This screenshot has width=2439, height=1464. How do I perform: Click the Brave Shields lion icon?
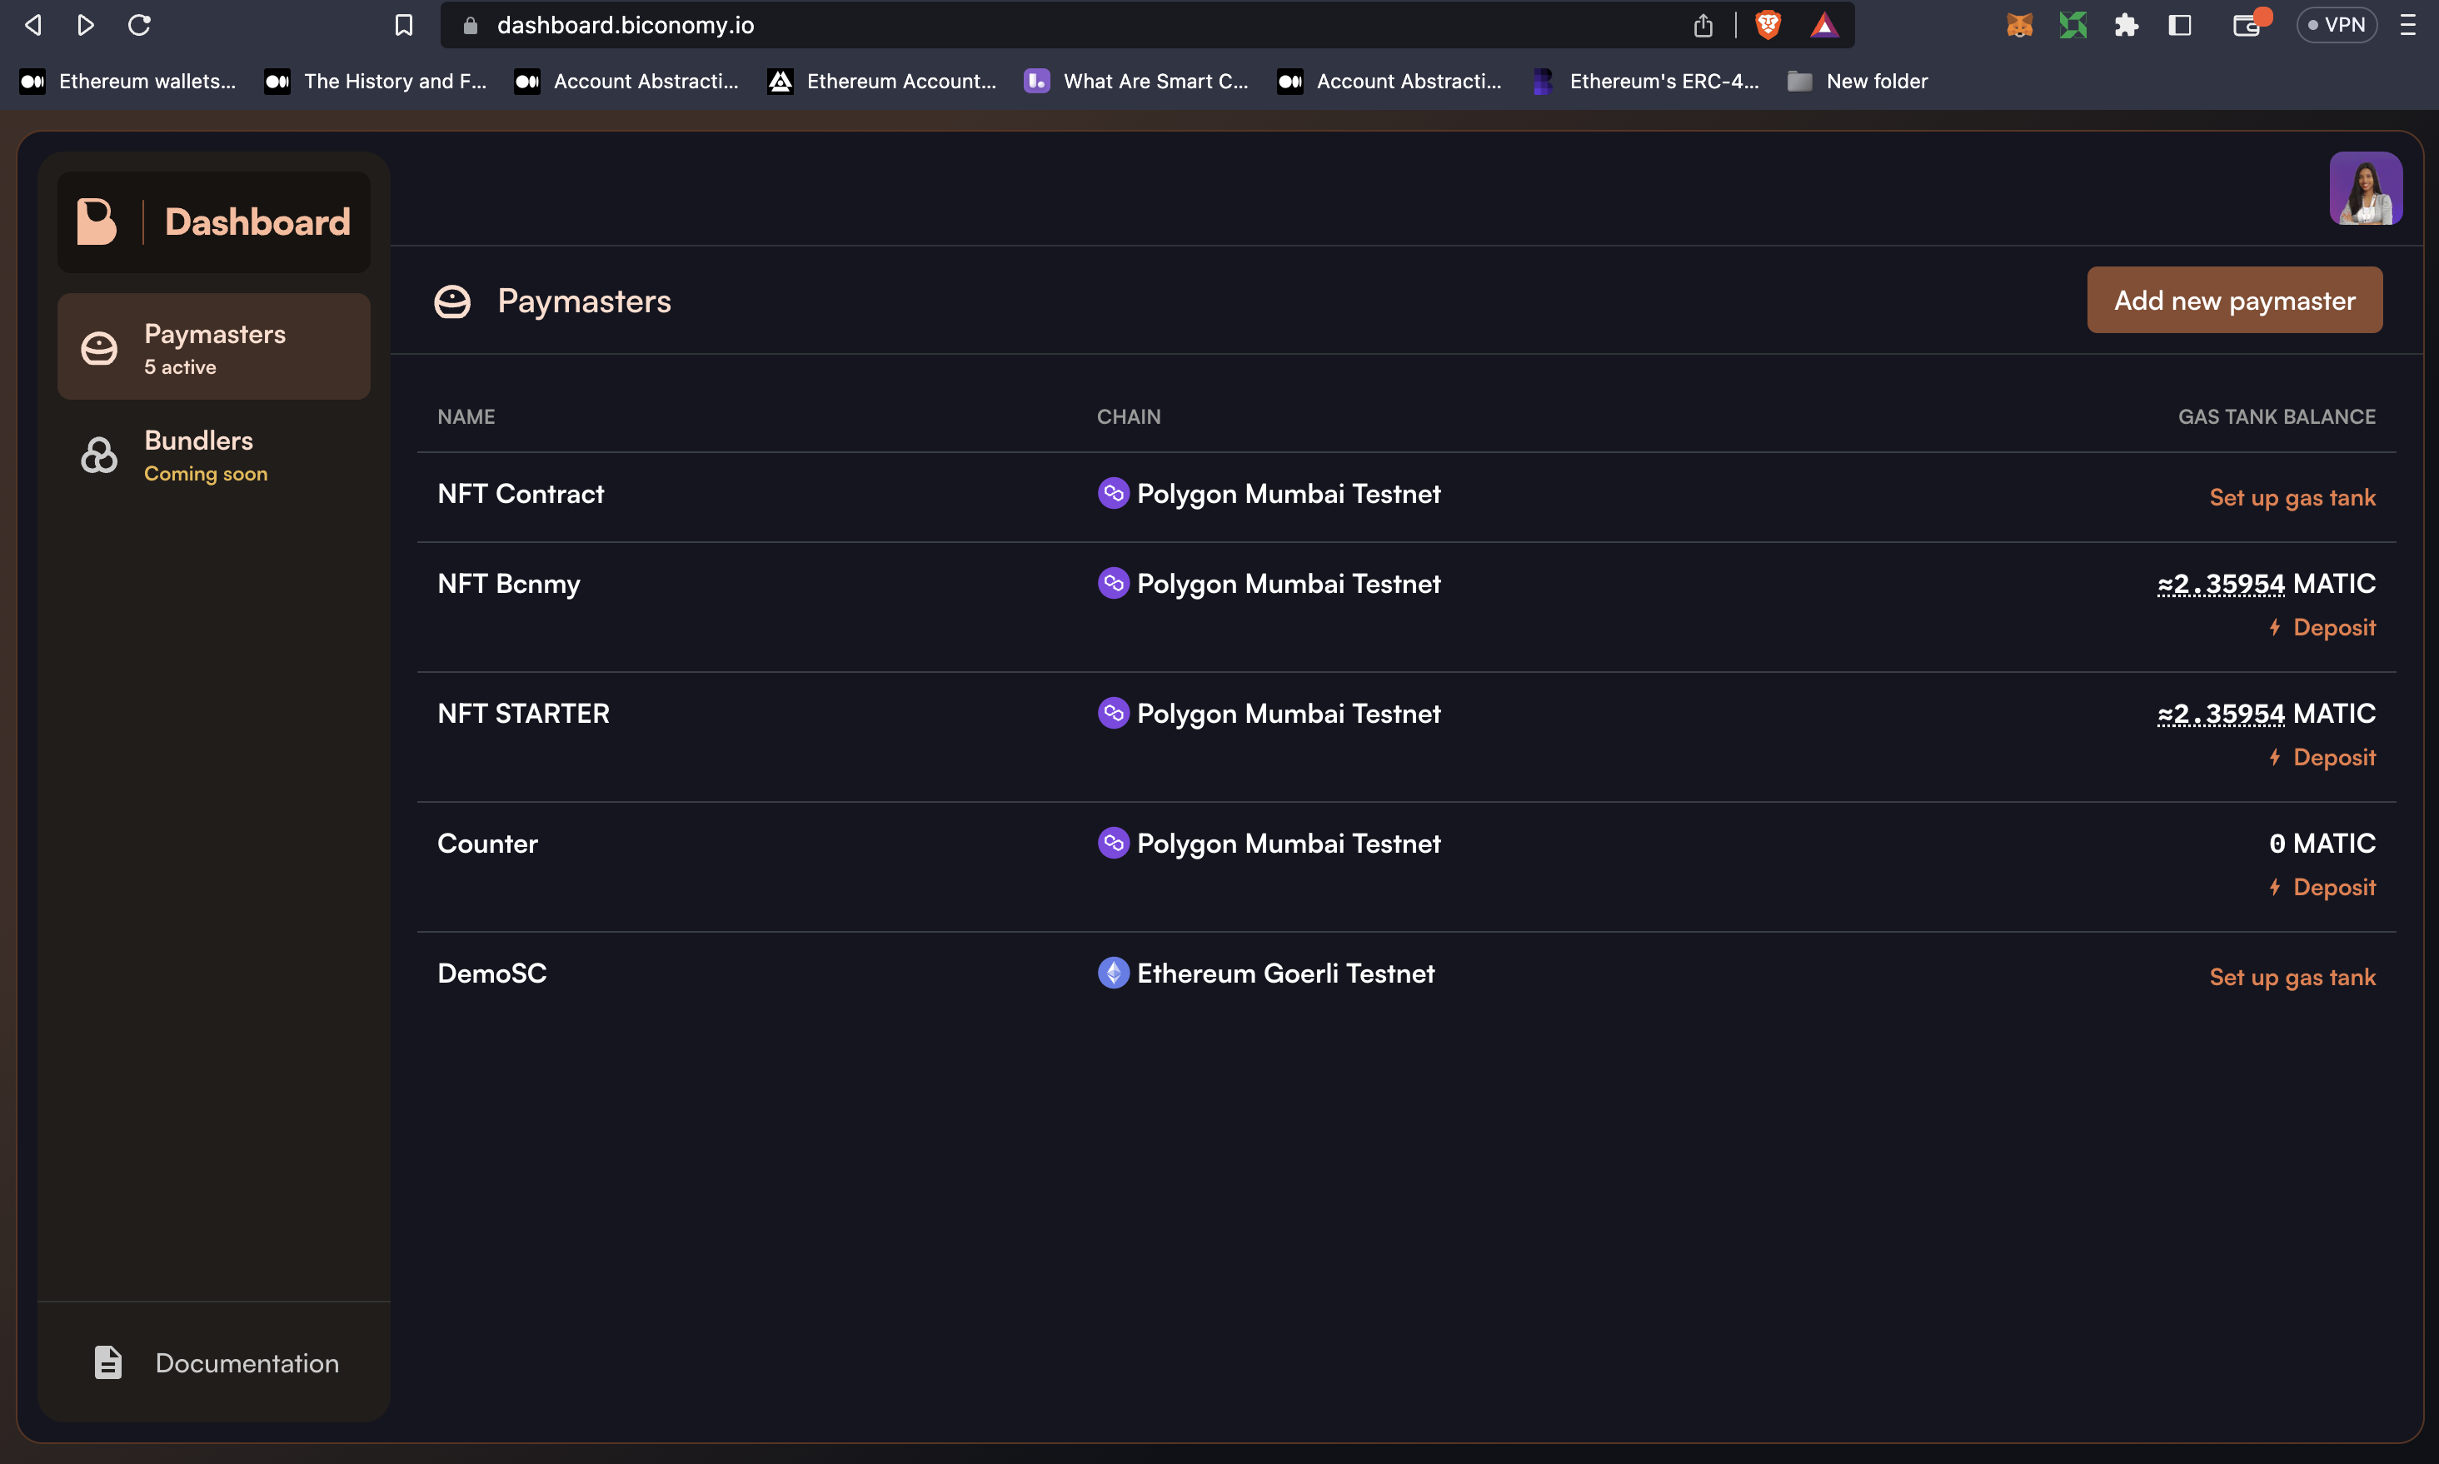(x=1768, y=26)
